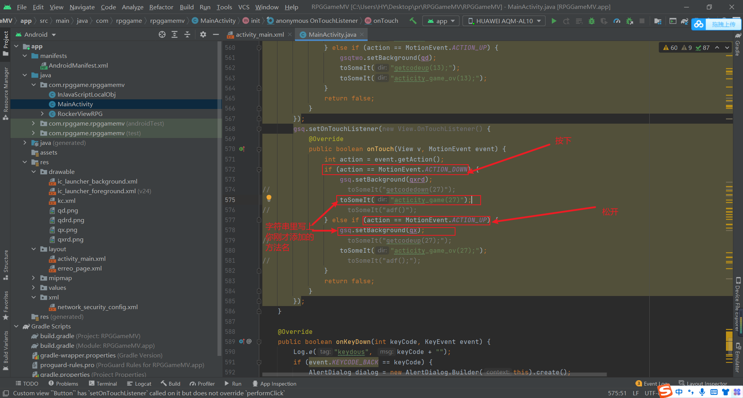Hide the project tool window
Image resolution: width=743 pixels, height=398 pixels.
(x=216, y=35)
